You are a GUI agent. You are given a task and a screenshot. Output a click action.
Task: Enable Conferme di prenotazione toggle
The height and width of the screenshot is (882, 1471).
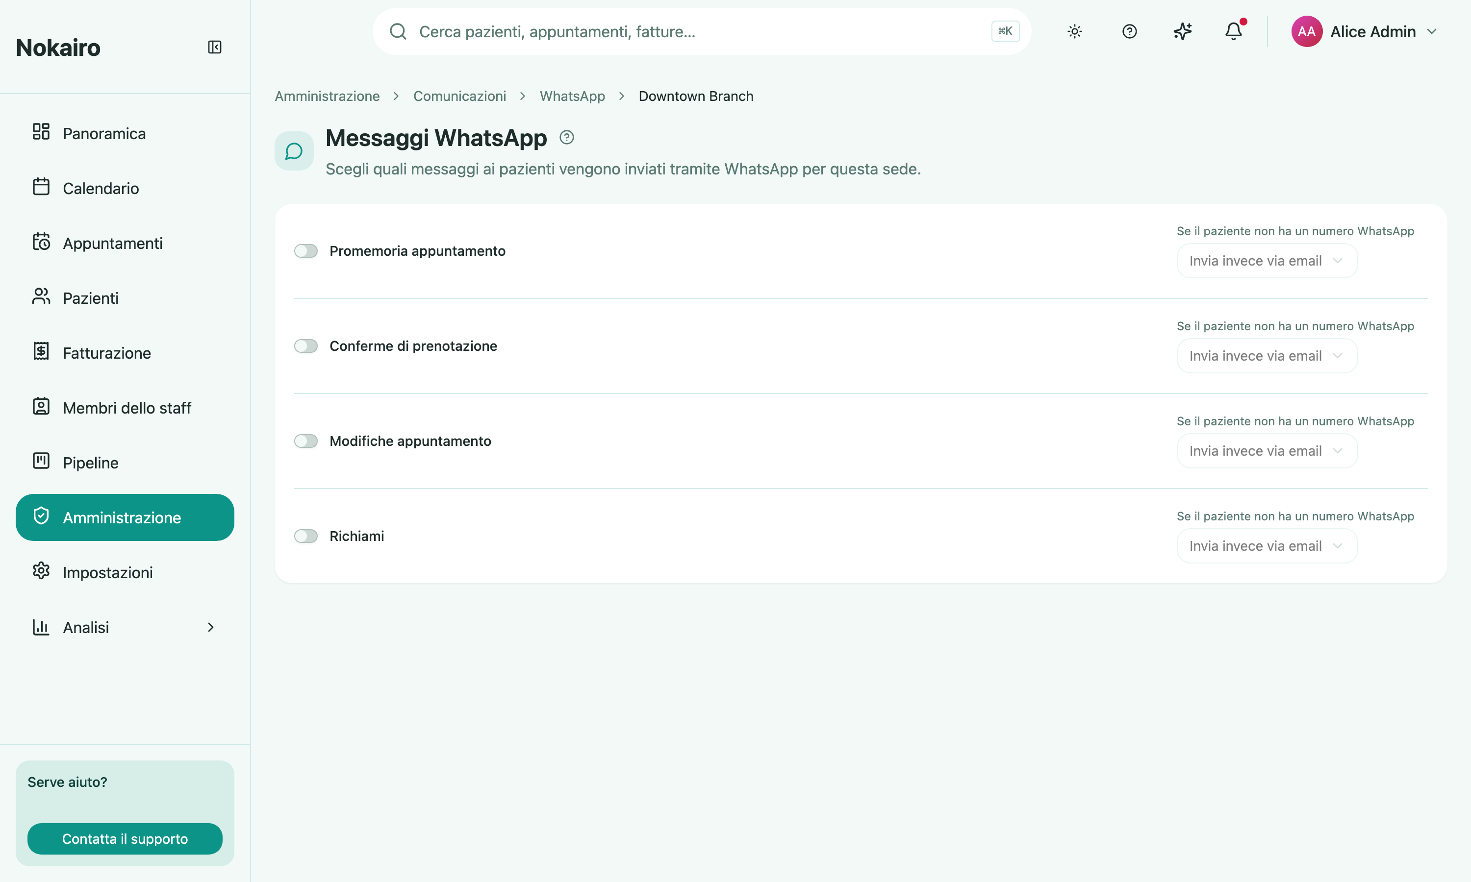pos(305,346)
